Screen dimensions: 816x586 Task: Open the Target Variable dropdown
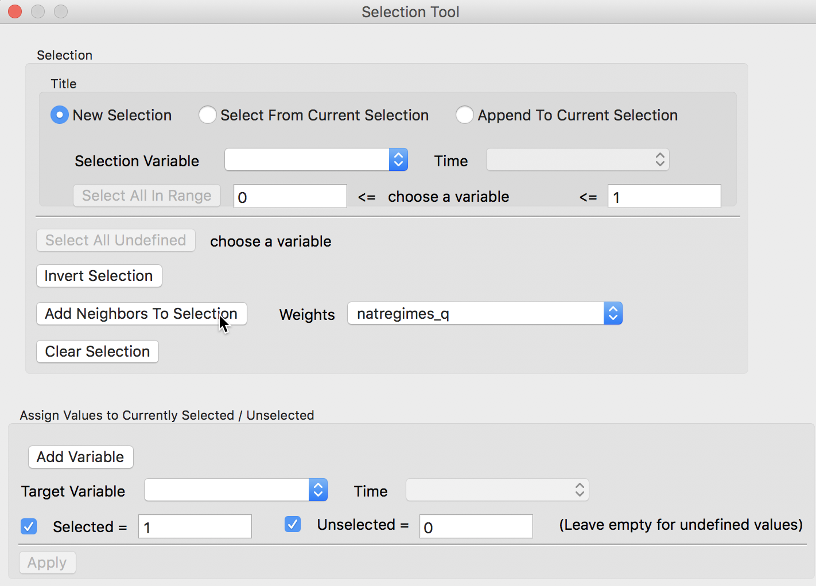click(x=236, y=490)
